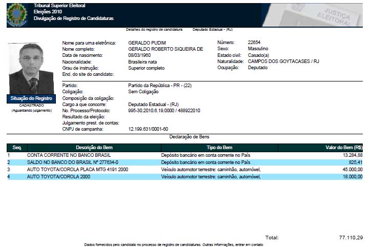The width and height of the screenshot is (371, 247).
Task: Click the value Casado(a)
Action: (x=258, y=55)
